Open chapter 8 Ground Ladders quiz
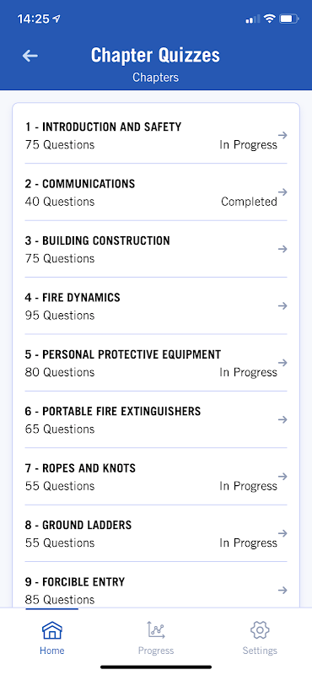 [156, 533]
